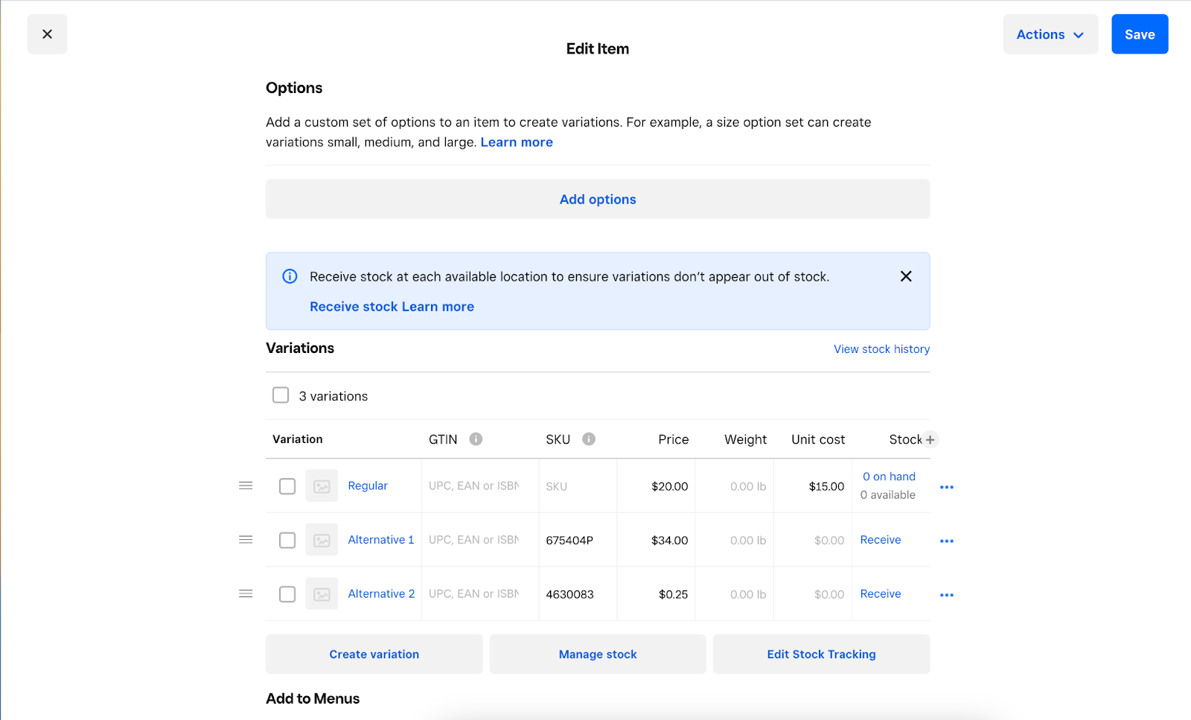Save the item changes

click(x=1139, y=34)
